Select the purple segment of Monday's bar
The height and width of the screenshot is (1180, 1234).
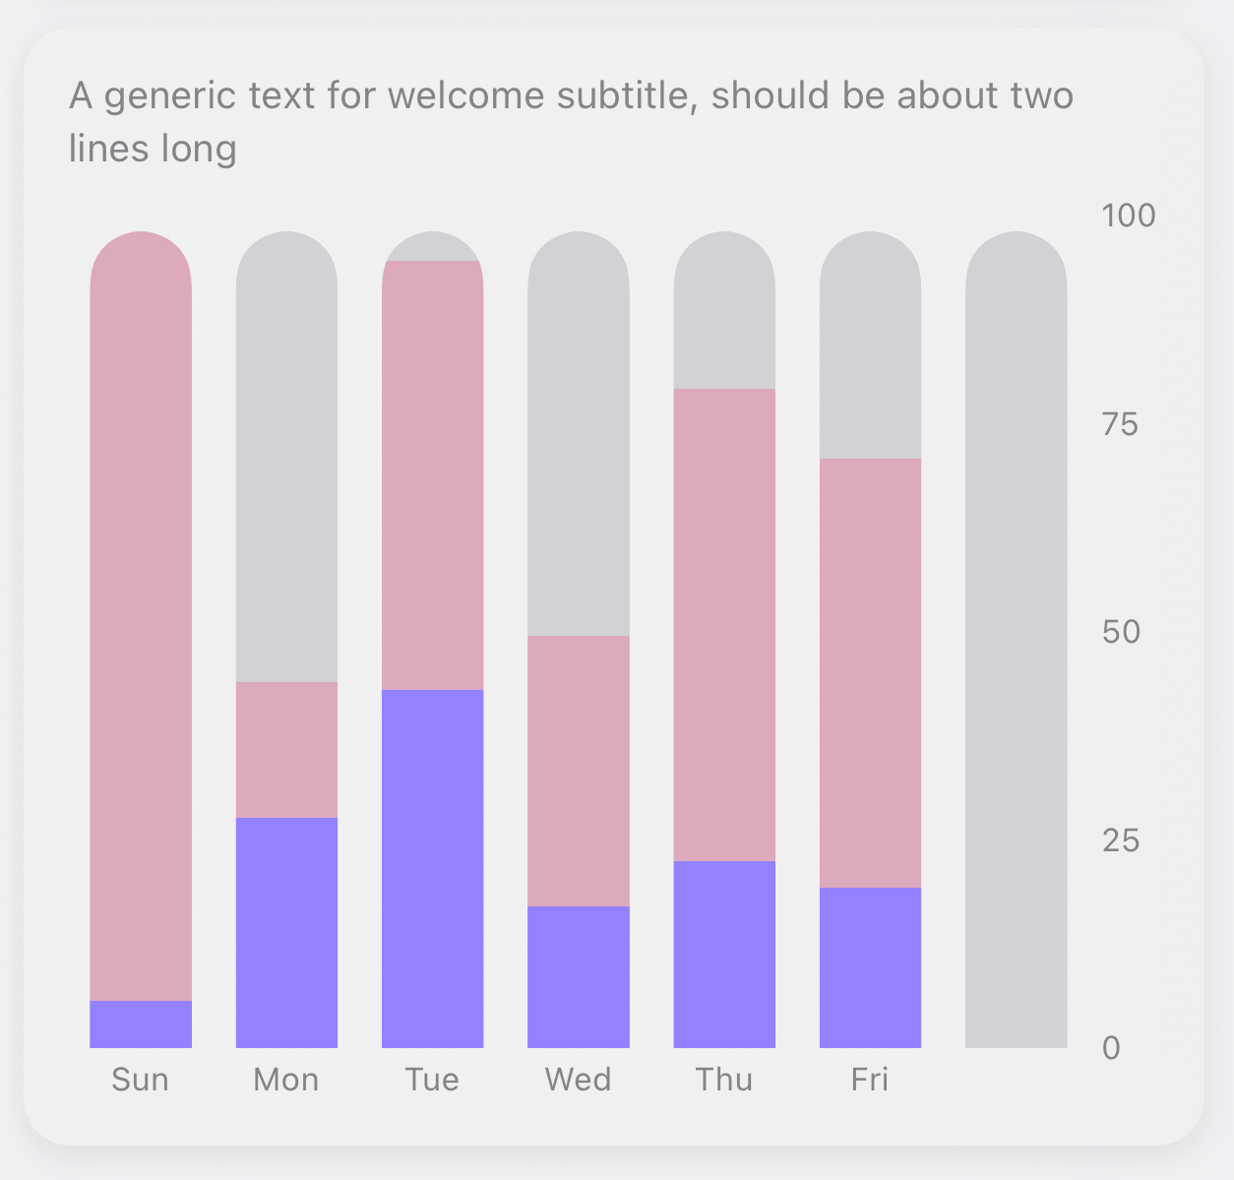[286, 932]
